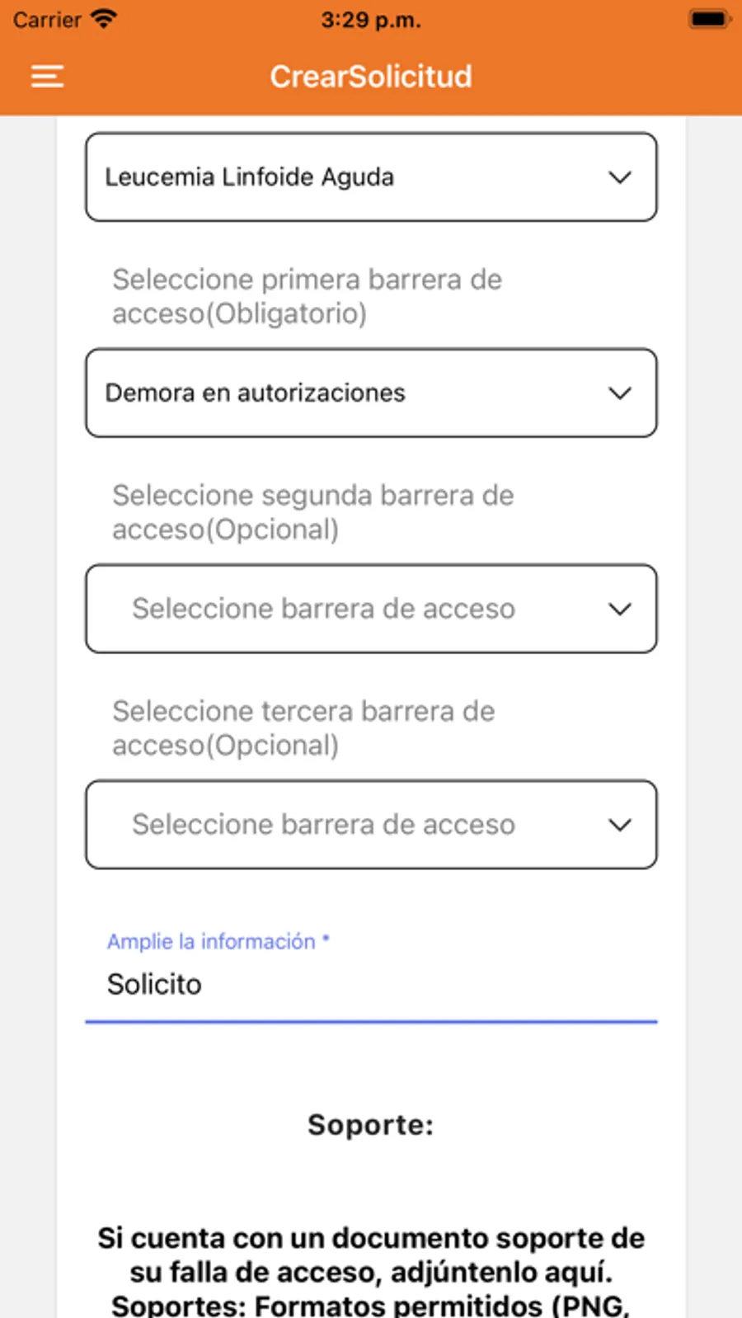Tap chevron in the tercera barrera dropdown
The height and width of the screenshot is (1318, 742).
(x=620, y=825)
